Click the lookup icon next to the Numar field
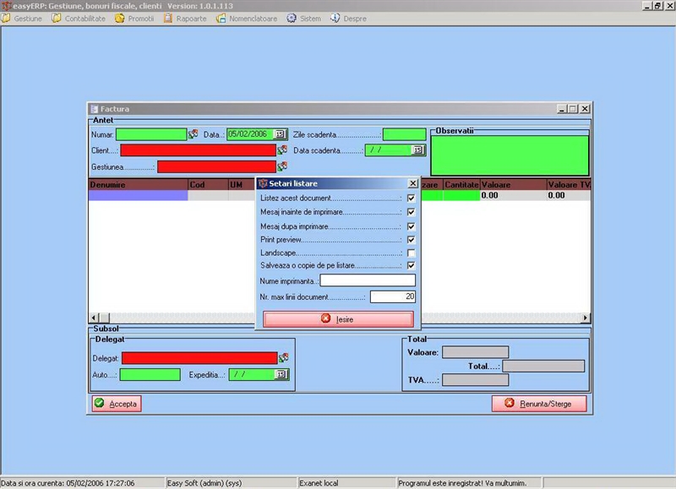 [193, 134]
